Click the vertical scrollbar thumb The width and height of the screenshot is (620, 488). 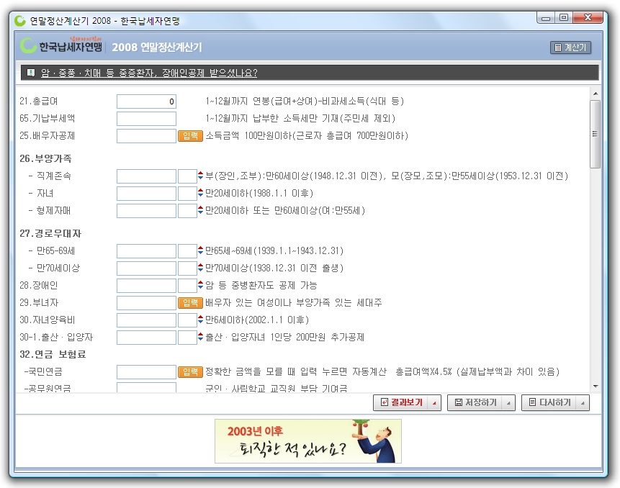(x=595, y=134)
